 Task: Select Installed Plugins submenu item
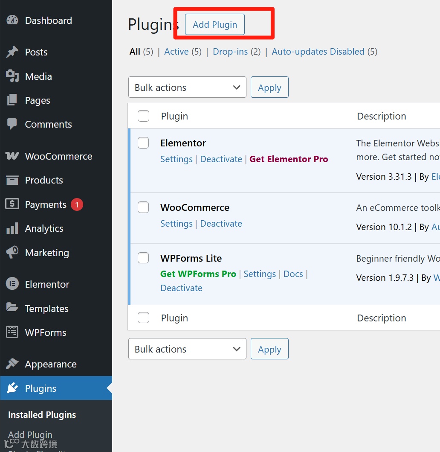[x=42, y=414]
